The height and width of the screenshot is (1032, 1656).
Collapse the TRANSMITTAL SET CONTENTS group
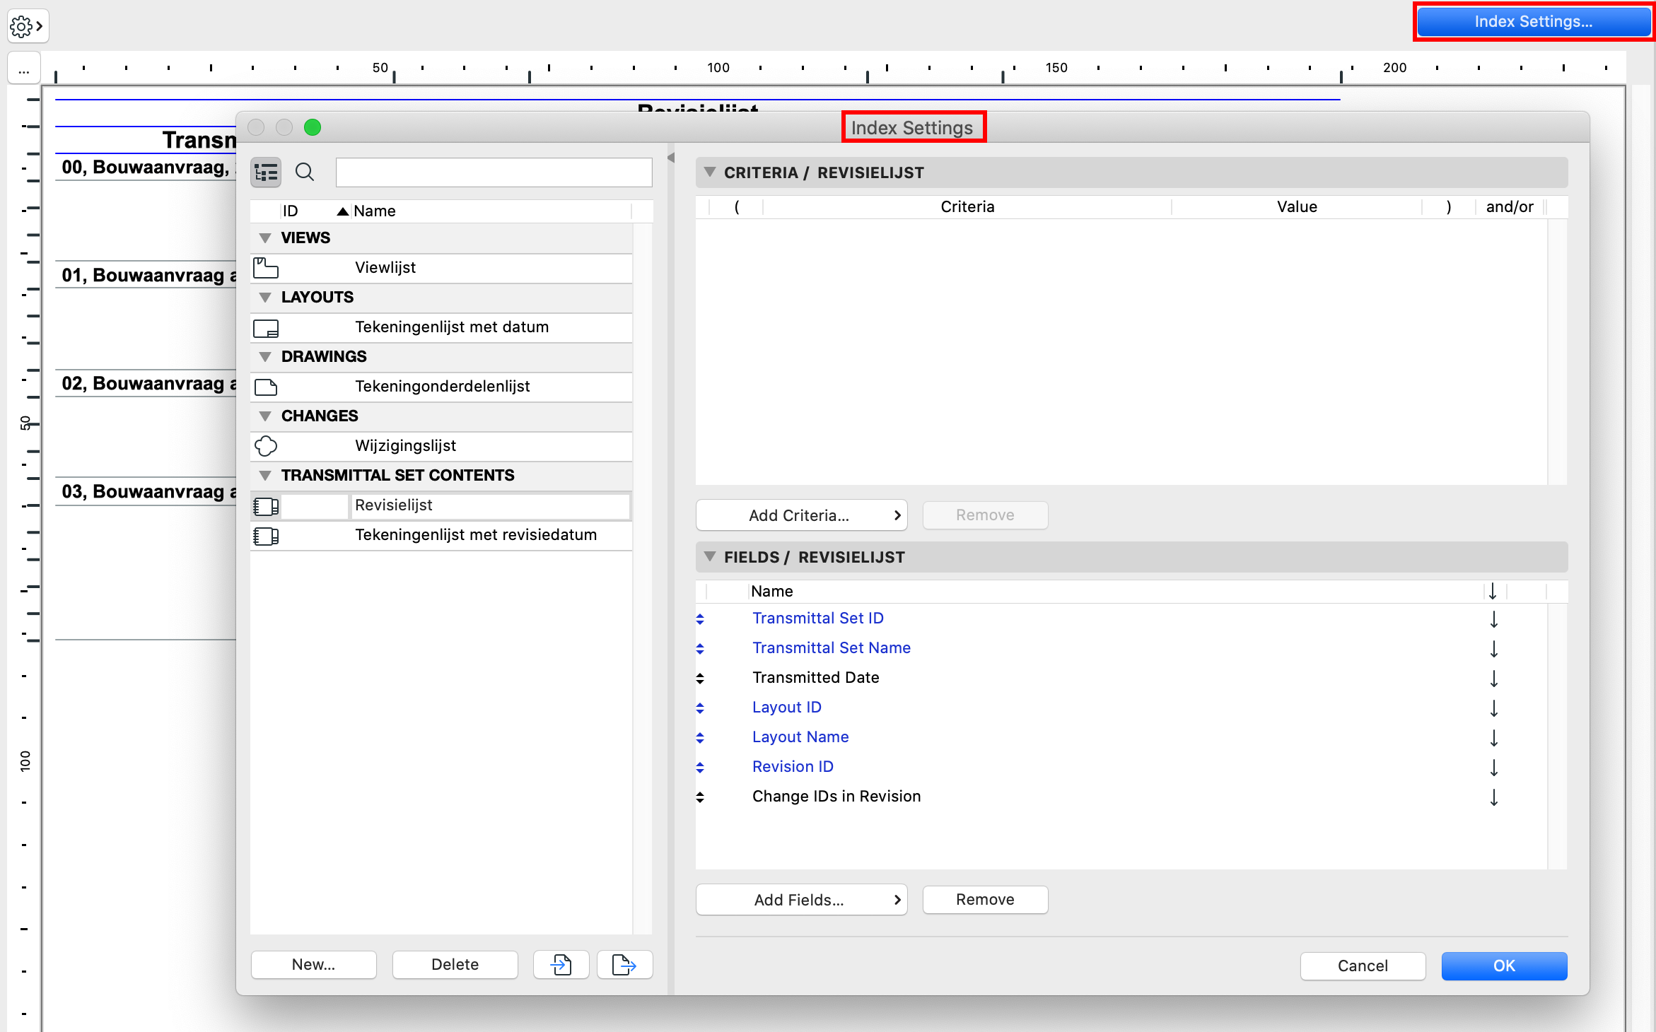265,476
